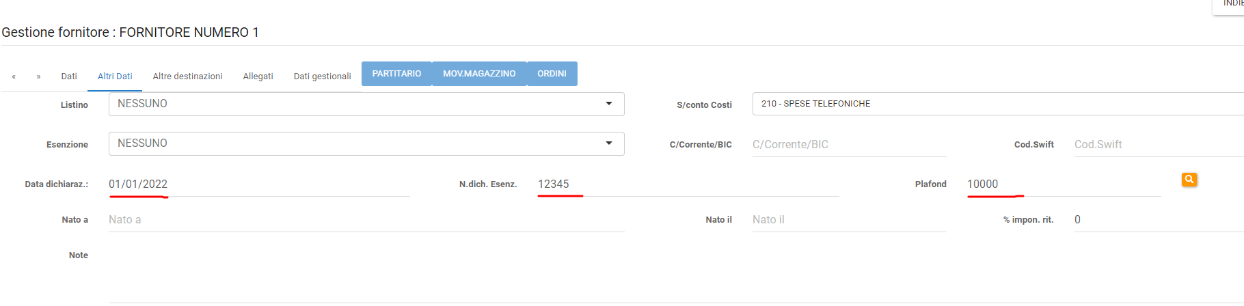The height and width of the screenshot is (306, 1244).
Task: Open MOV.MAGAZZINO button
Action: coord(479,74)
